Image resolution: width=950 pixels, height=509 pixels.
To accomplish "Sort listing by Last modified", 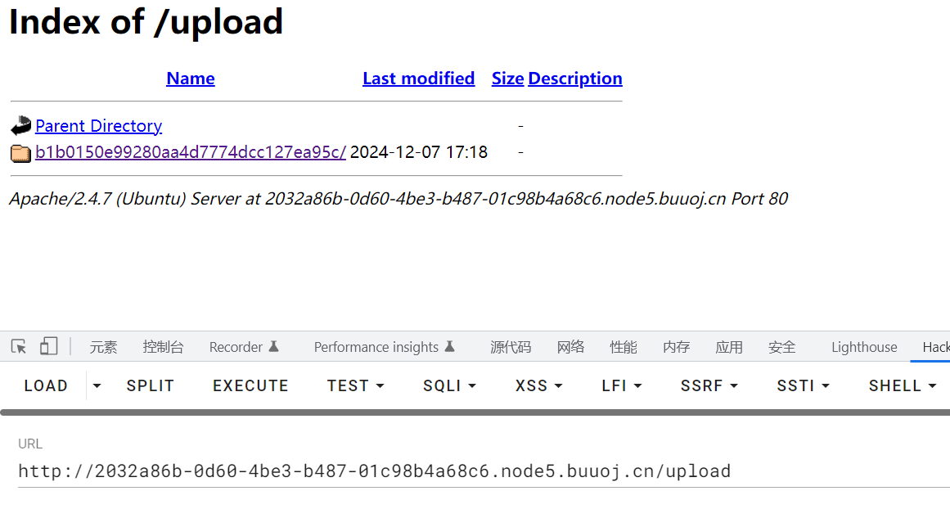I will (418, 79).
